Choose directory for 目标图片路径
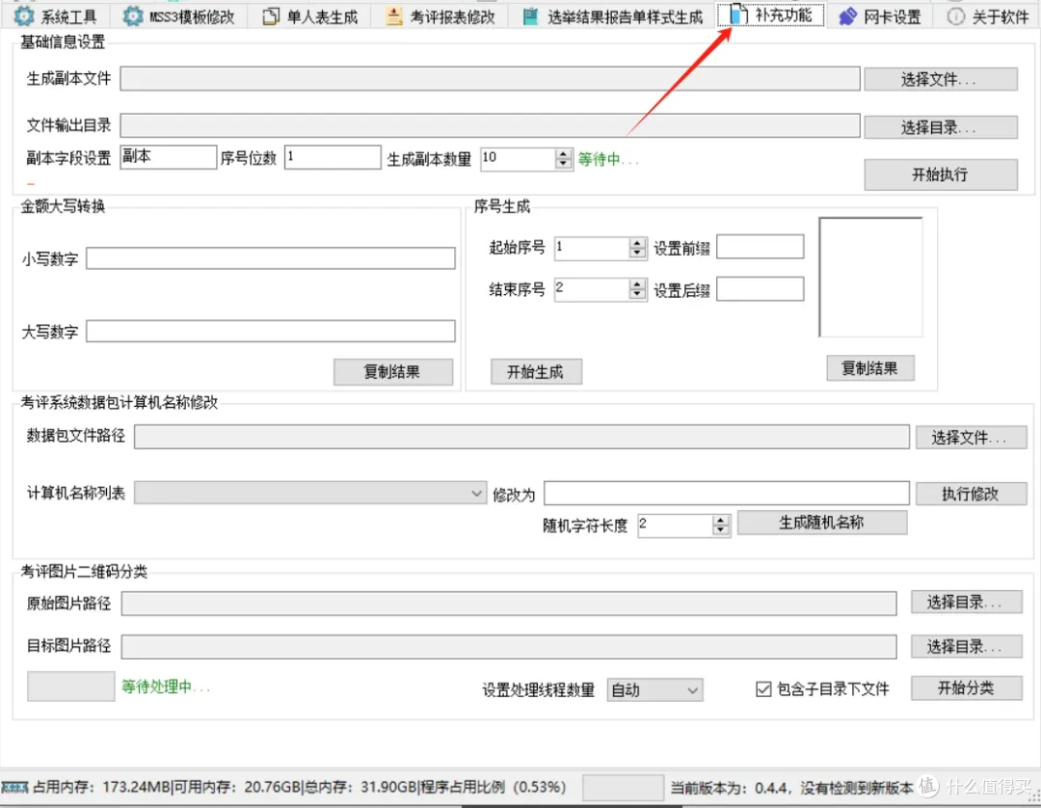This screenshot has height=808, width=1041. (x=966, y=646)
